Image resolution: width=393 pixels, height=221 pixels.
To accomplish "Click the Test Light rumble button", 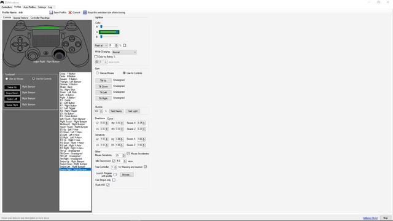I will pos(133,111).
